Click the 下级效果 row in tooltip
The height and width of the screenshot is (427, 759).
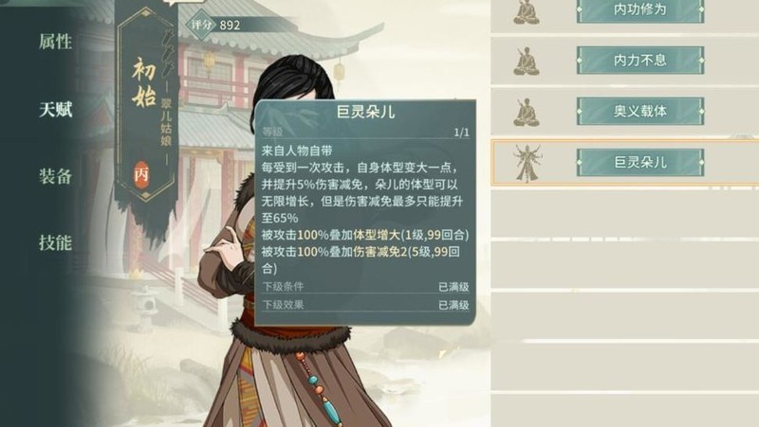[x=365, y=305]
